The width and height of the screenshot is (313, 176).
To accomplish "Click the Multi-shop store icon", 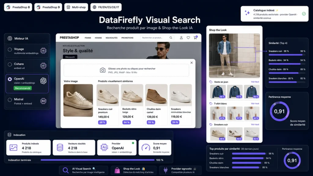I will point(68,7).
